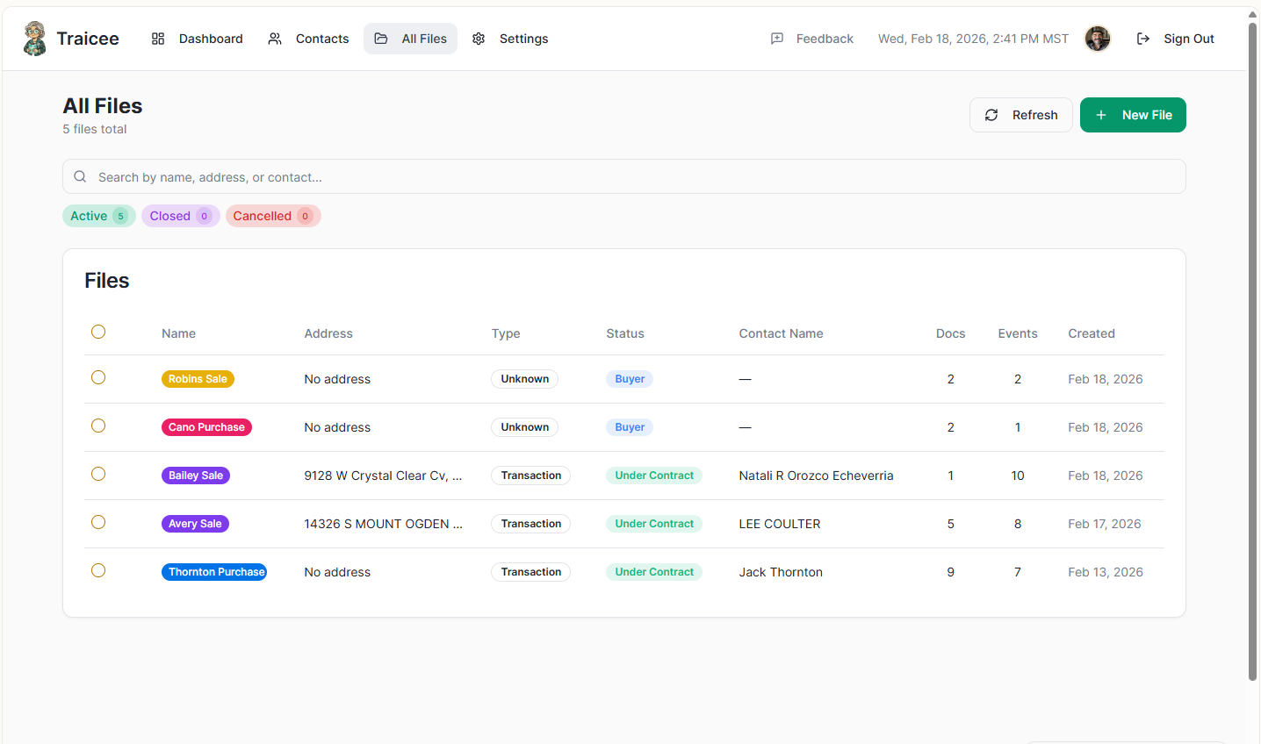Click the Dashboard grid icon
Image resolution: width=1261 pixels, height=744 pixels.
coord(158,39)
